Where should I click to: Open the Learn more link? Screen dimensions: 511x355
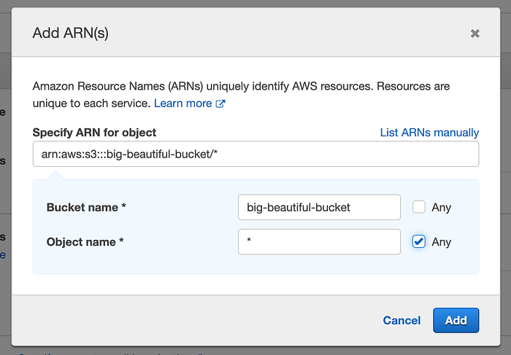pos(182,104)
